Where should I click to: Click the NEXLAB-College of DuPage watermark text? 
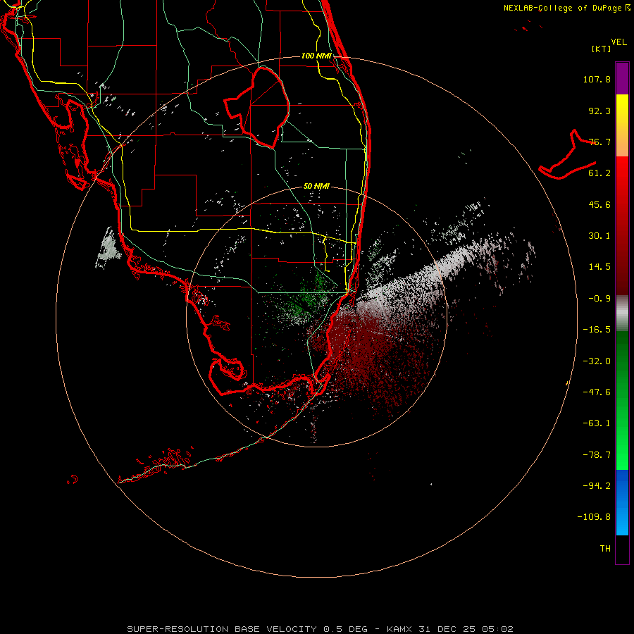pos(566,8)
